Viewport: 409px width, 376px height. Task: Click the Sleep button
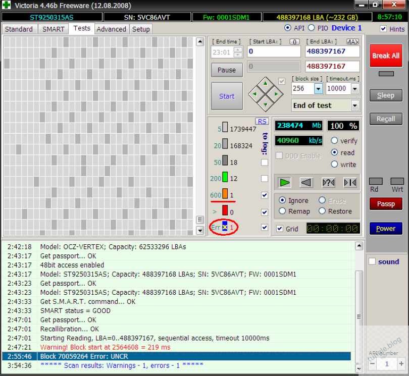point(386,95)
